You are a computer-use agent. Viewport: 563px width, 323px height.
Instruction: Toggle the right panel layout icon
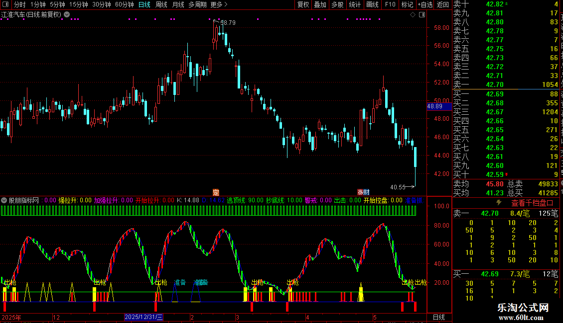click(x=422, y=15)
